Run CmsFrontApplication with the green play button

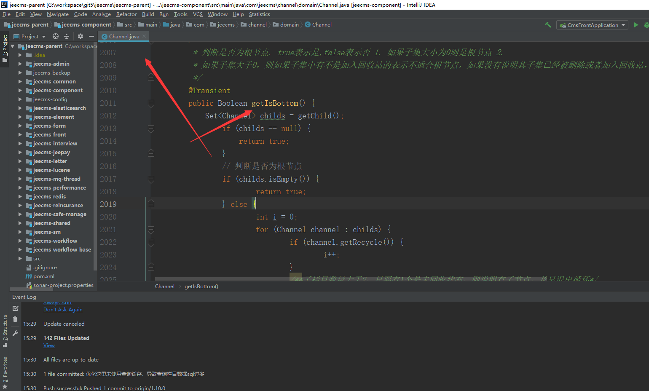[636, 25]
